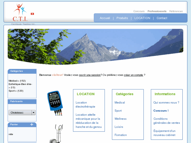The image size is (191, 143).
Task: Open the Fomation category link
Action: click(121, 135)
